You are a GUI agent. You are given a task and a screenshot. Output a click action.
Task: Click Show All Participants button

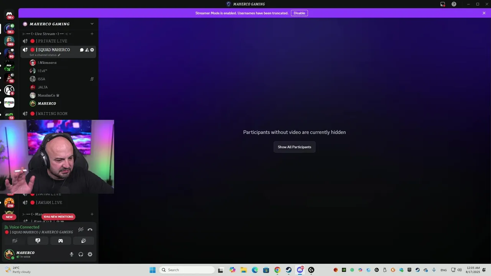tap(295, 147)
